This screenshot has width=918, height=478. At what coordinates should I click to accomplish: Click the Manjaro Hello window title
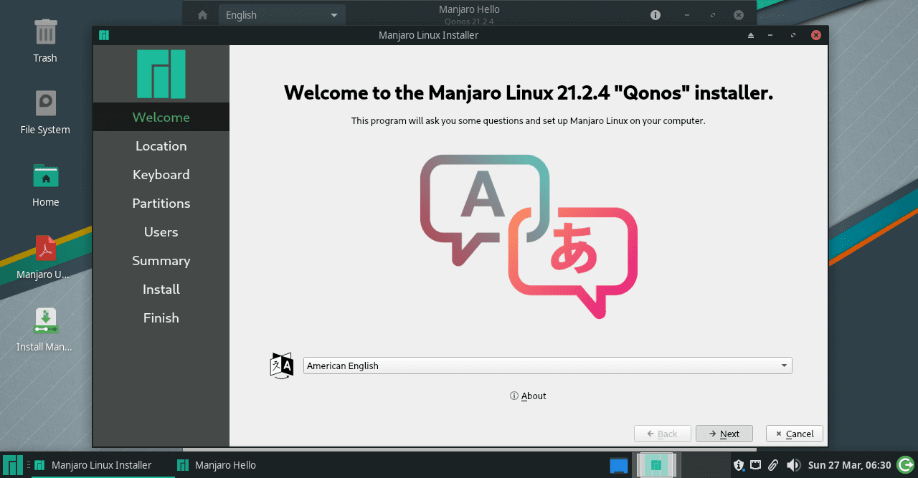click(469, 9)
